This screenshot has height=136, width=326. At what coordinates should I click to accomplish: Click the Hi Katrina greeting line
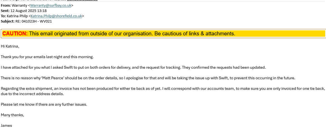(10, 46)
